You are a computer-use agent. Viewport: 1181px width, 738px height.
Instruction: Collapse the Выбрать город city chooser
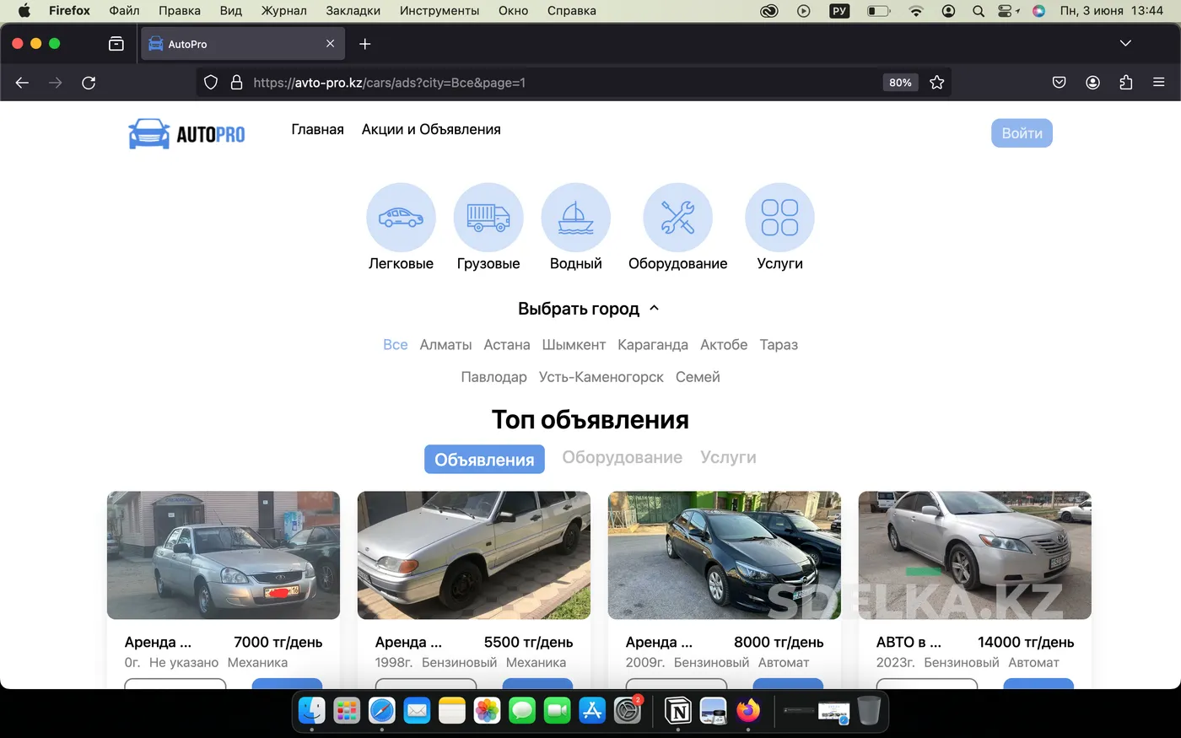click(x=588, y=309)
